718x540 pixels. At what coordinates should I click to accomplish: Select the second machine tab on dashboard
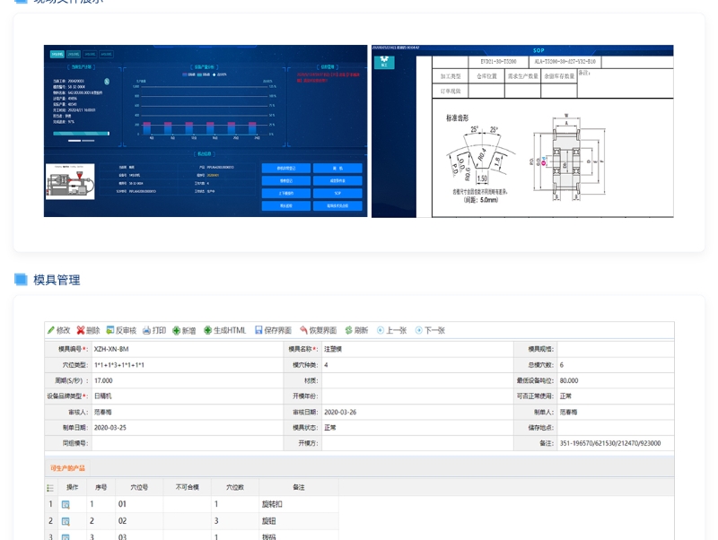74,54
